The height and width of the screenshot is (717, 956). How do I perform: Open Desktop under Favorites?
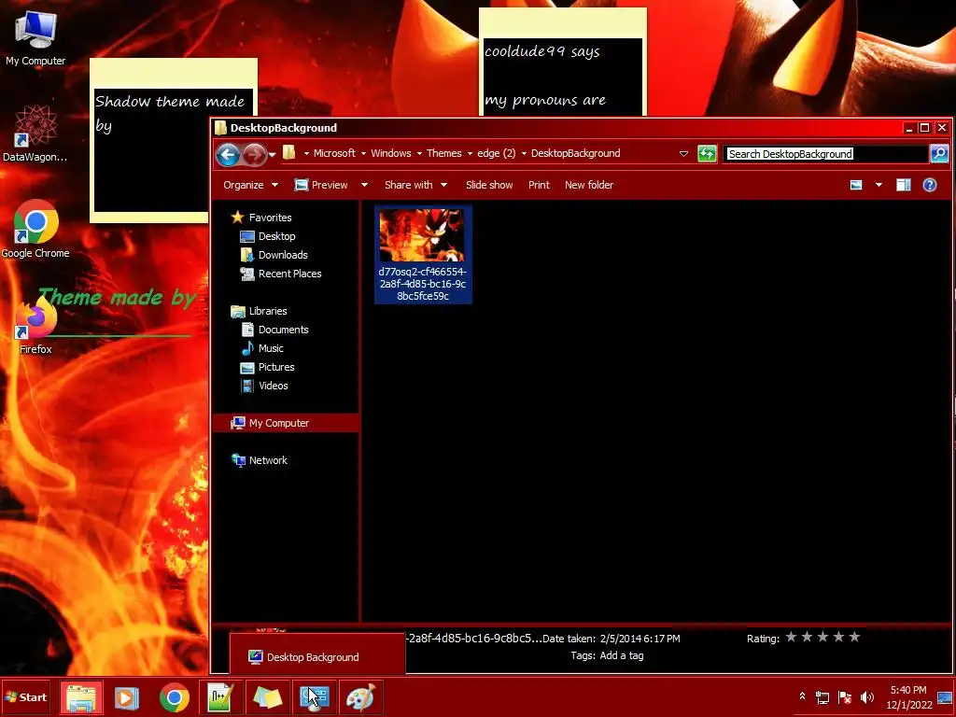tap(276, 236)
